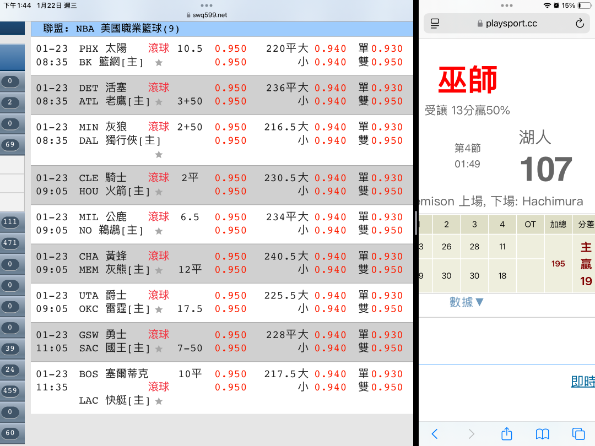Go forward in the playsport Safari window

[471, 433]
